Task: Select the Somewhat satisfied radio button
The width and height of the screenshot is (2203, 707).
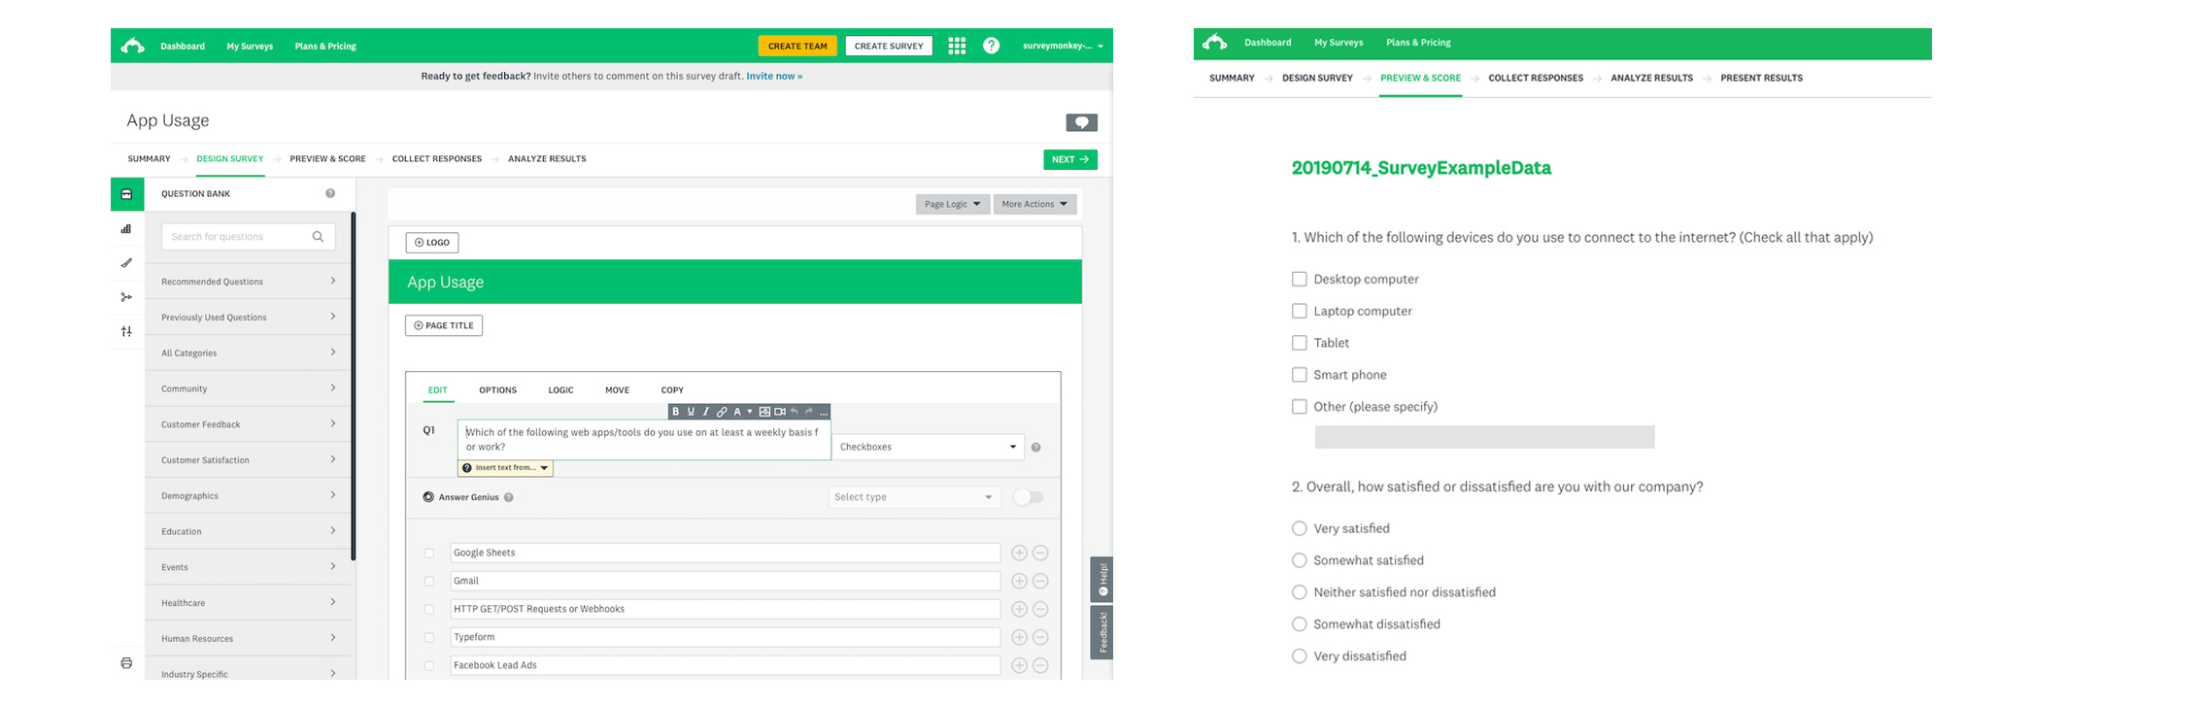Action: pos(1299,560)
